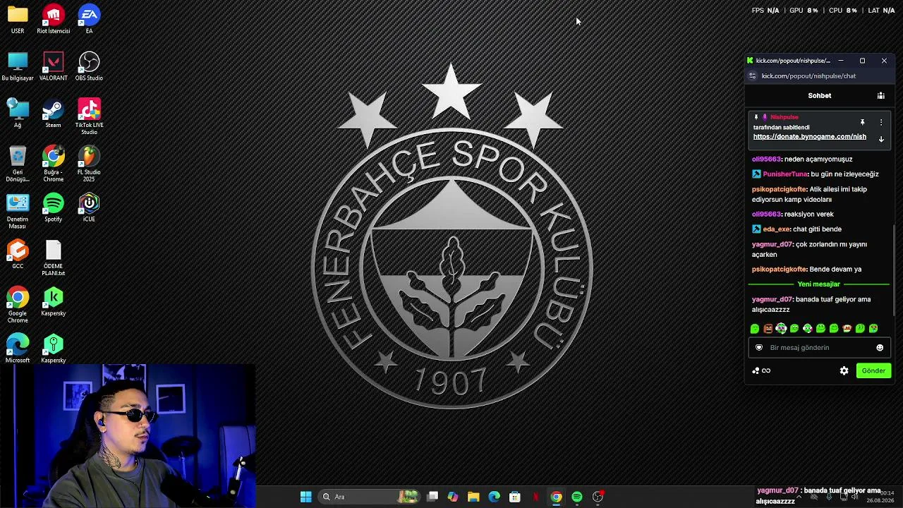Click the PunisherTuna username in chat
Image resolution: width=903 pixels, height=508 pixels.
coord(785,174)
